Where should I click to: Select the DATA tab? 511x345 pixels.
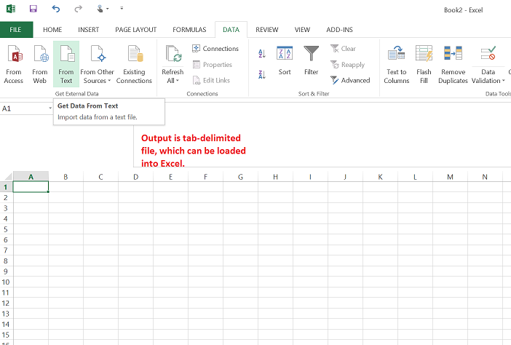pos(231,30)
